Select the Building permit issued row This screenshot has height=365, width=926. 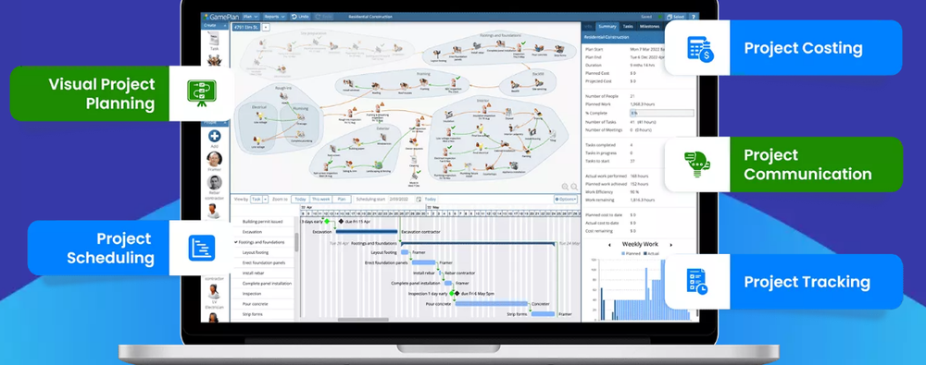[x=263, y=222]
